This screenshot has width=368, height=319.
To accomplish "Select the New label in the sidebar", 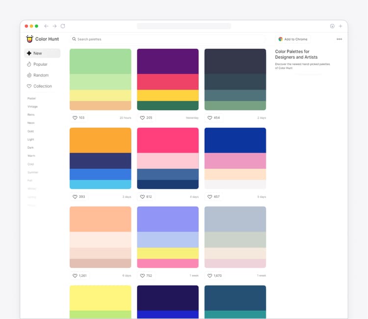I will [x=38, y=53].
